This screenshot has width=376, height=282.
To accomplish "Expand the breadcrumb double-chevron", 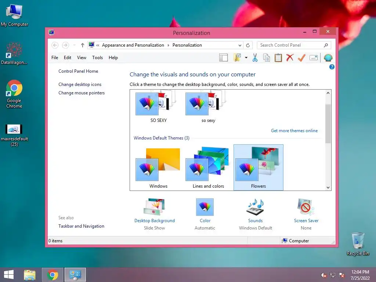I will pos(98,45).
